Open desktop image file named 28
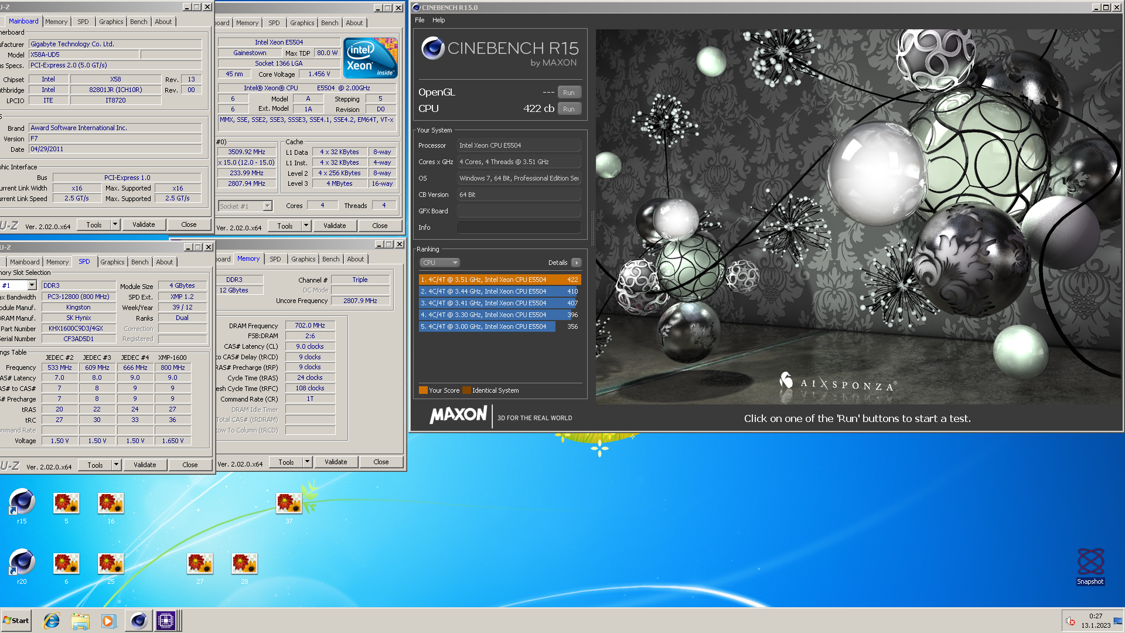The height and width of the screenshot is (633, 1125). 244,567
